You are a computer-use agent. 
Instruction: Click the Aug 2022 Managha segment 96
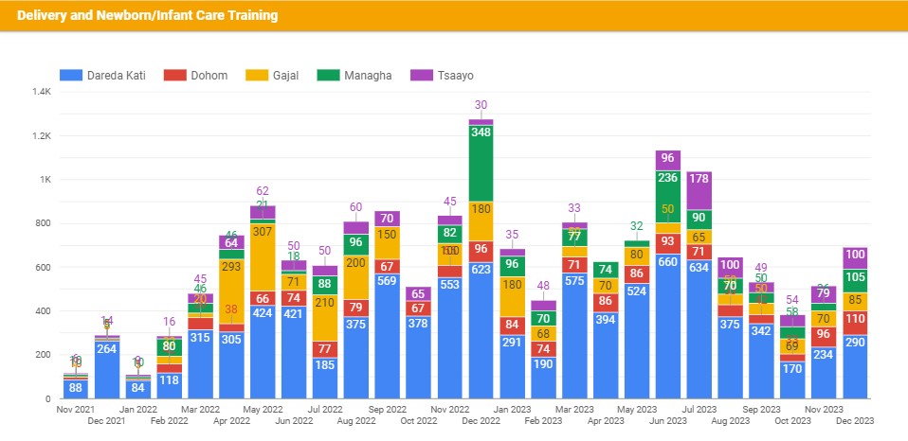coord(356,244)
